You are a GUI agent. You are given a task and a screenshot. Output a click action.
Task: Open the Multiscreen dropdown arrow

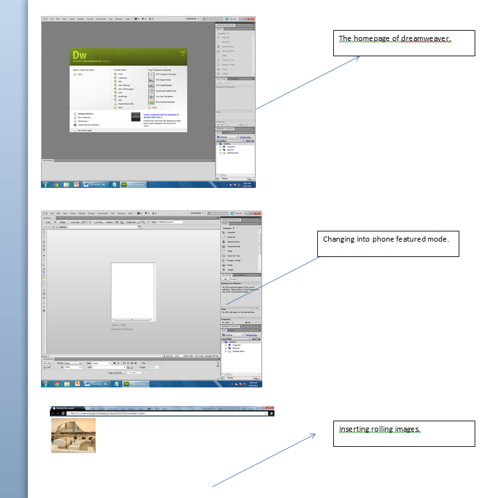139,222
